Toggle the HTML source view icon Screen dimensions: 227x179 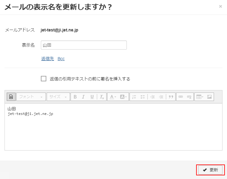[x=11, y=97]
